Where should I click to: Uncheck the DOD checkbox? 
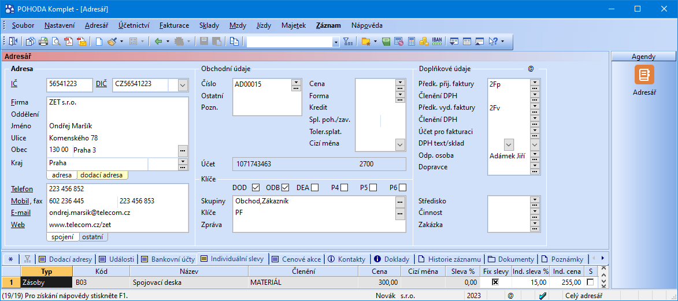point(255,188)
